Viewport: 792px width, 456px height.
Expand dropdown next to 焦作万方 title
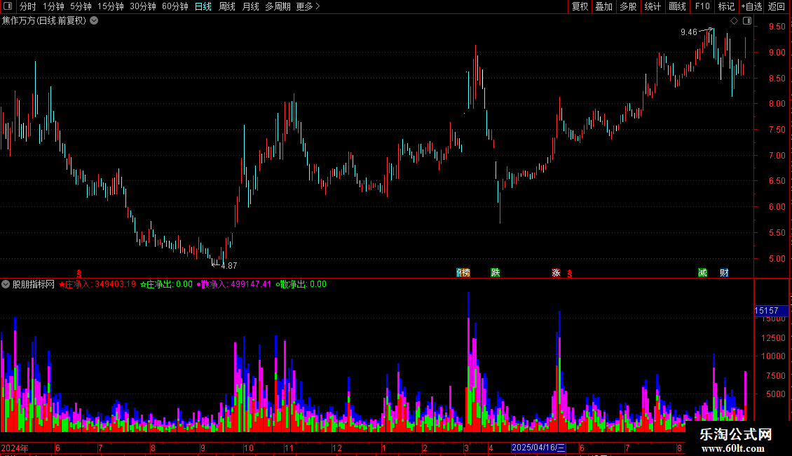(94, 20)
